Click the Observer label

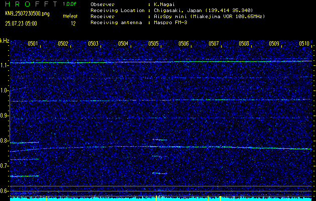tap(102, 5)
